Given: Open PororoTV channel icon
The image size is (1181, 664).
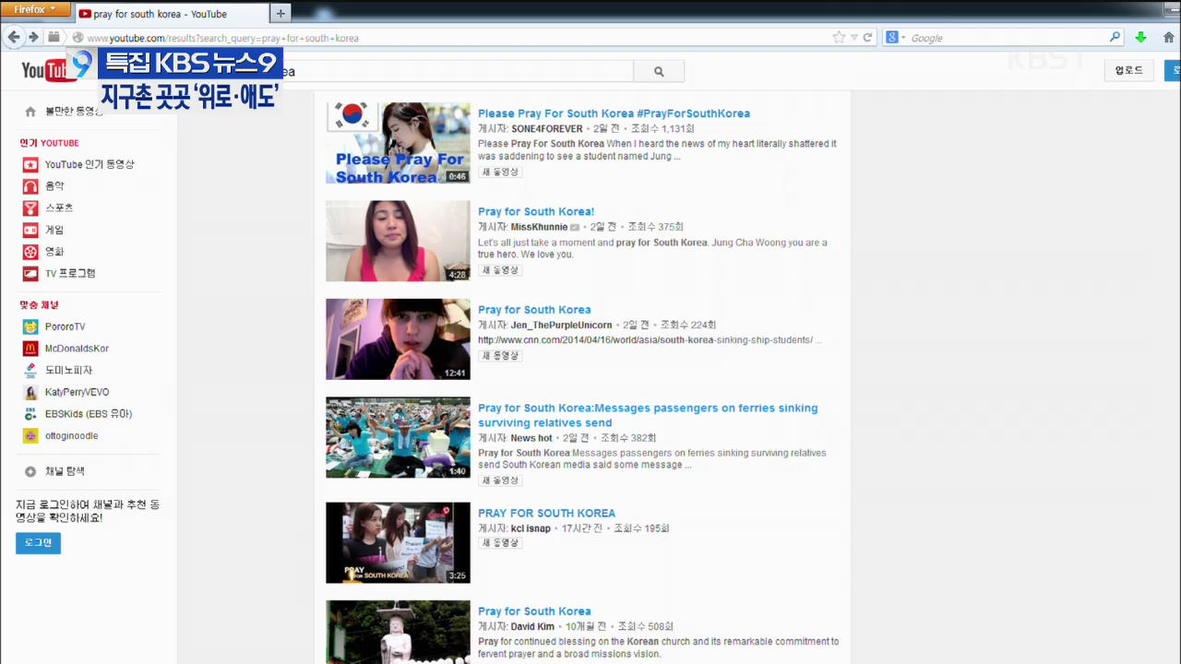Looking at the screenshot, I should (x=30, y=326).
